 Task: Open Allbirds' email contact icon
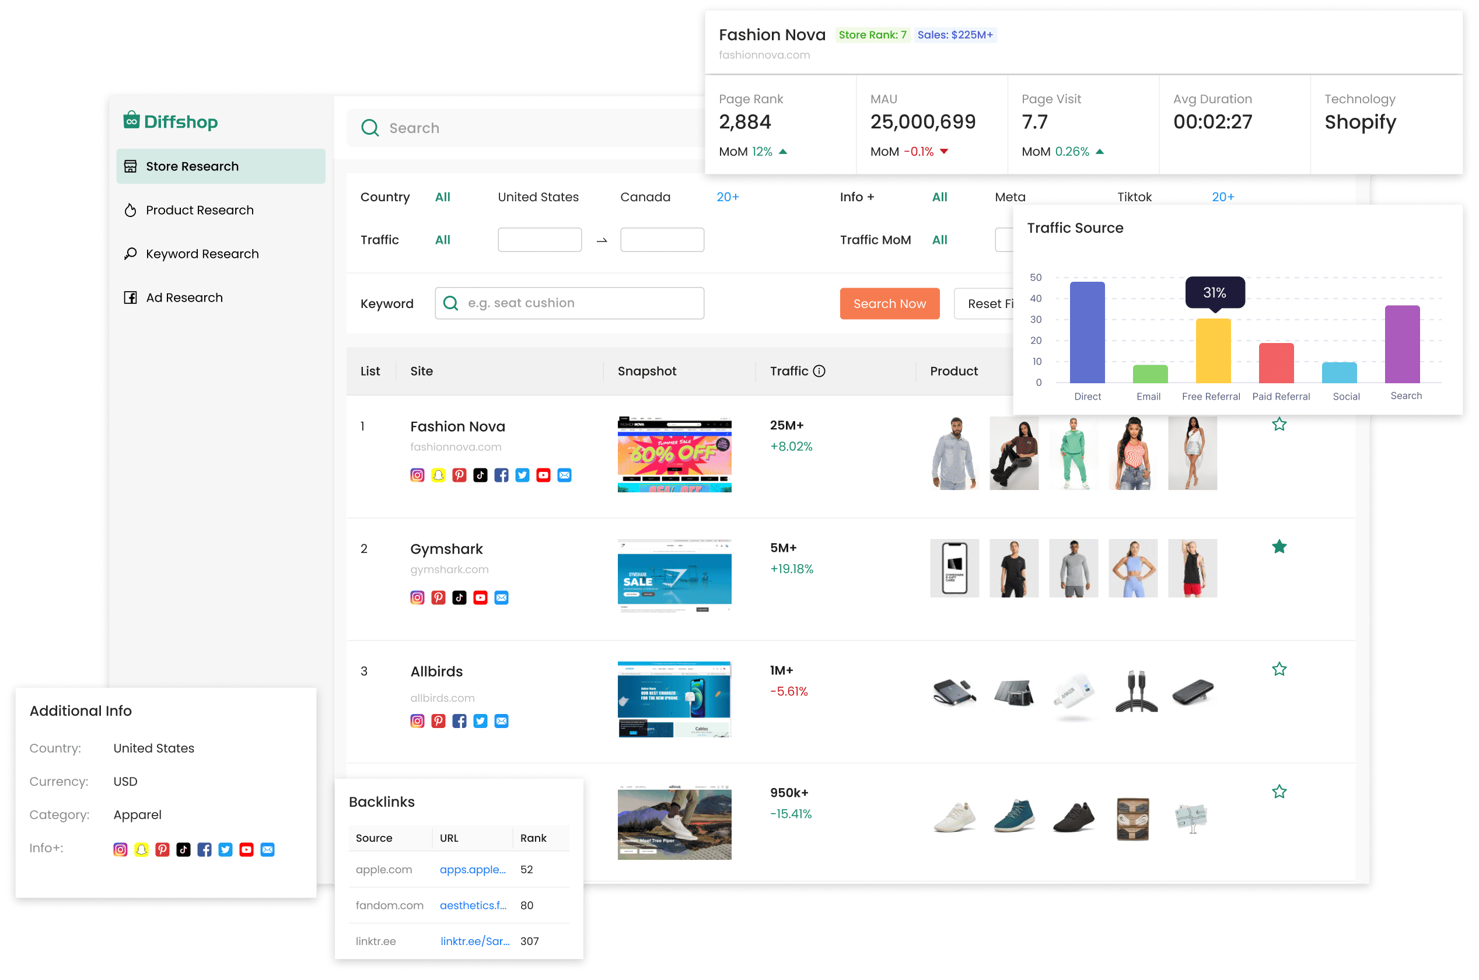(501, 720)
